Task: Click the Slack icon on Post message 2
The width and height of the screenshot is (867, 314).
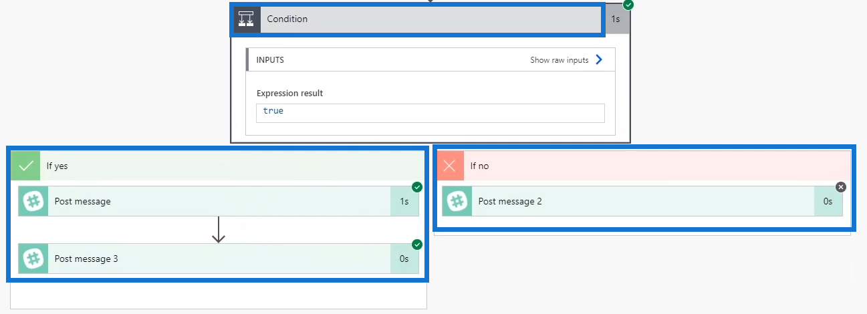Action: point(457,201)
